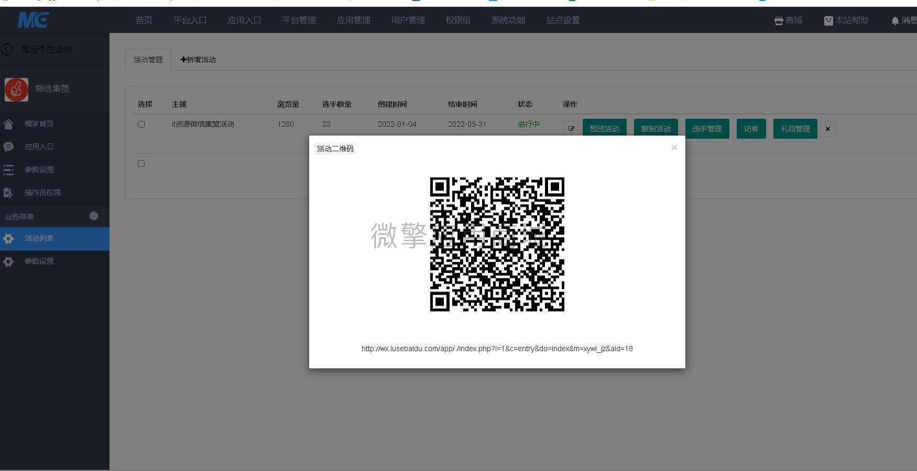This screenshot has height=471, width=917.
Task: Click the delete X icon after 礼品管理
Action: [827, 129]
